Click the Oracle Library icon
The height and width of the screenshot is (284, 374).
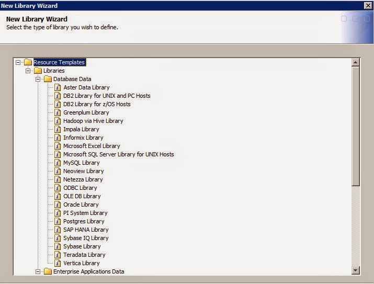coord(58,205)
